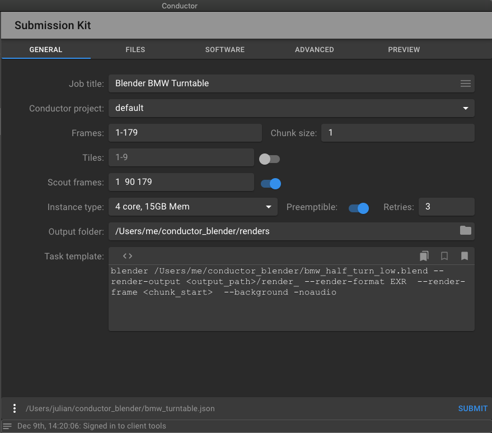The width and height of the screenshot is (492, 433).
Task: Click the filled bookmark icon in Task template
Action: [x=465, y=256]
